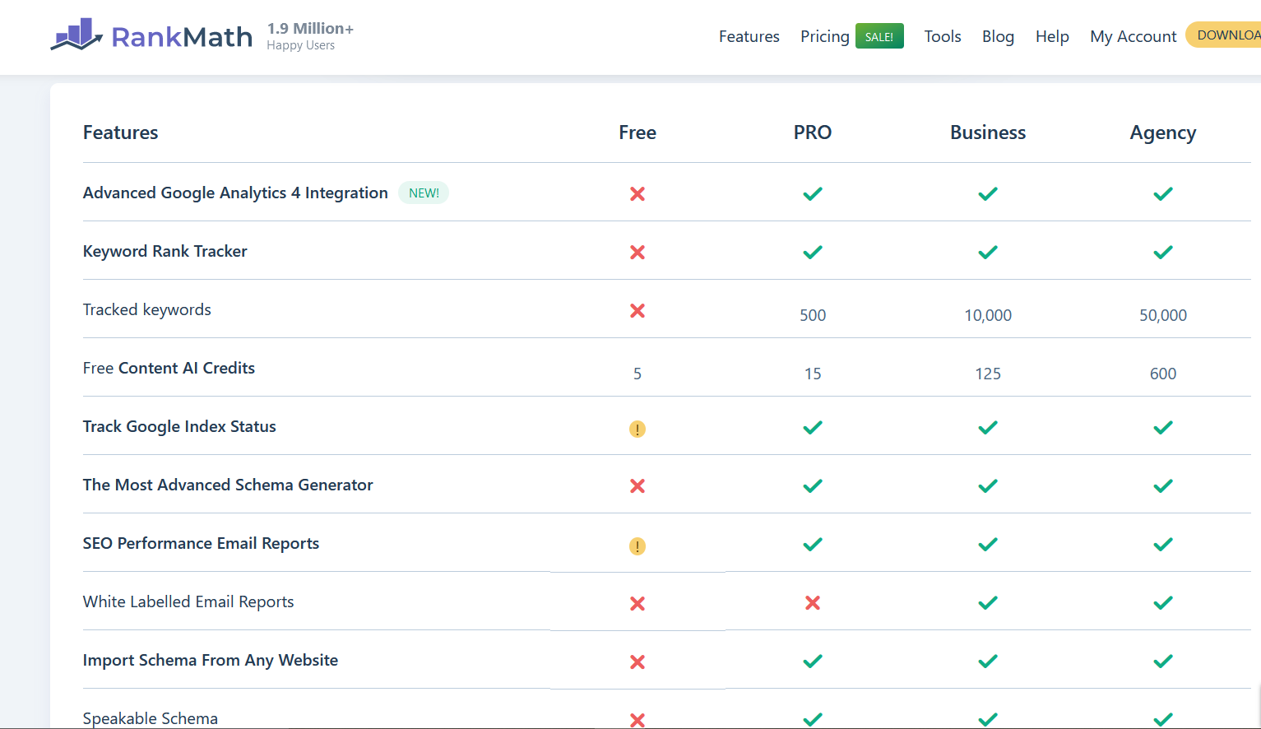Click the Free cross for Import Schema From Any Website
This screenshot has width=1261, height=729.
[637, 662]
